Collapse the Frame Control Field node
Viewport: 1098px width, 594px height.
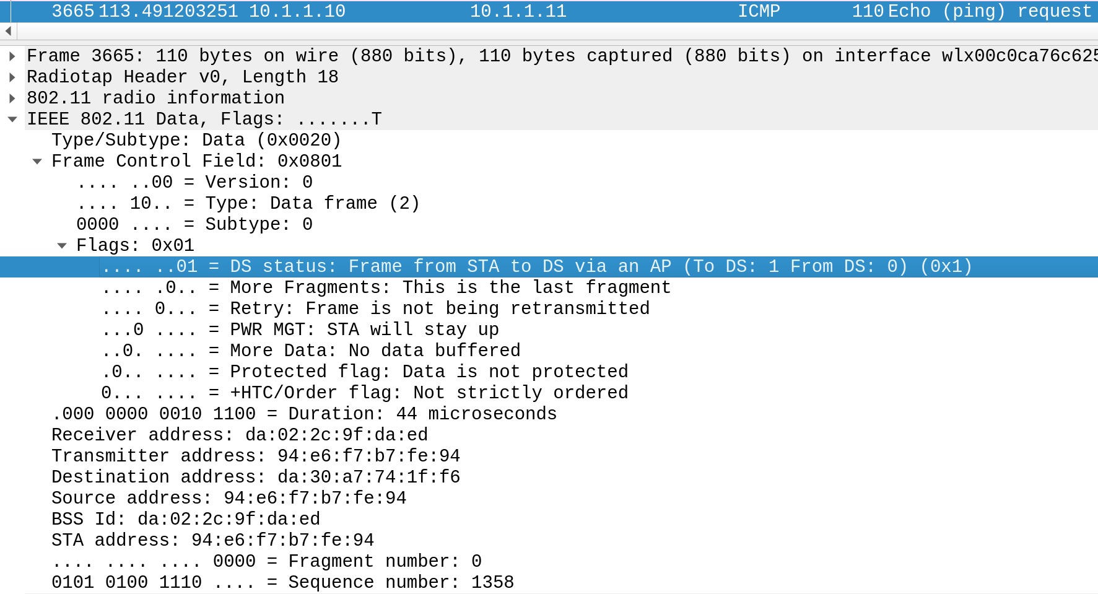(37, 161)
